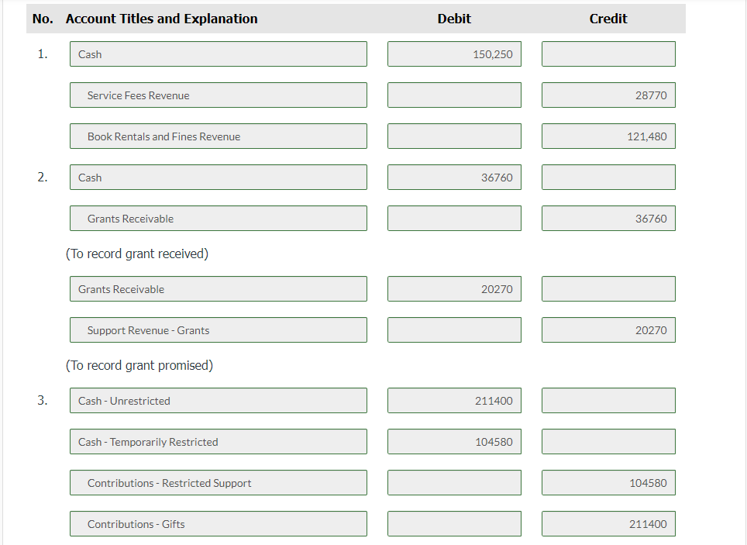Select the credit field showing 28770
The height and width of the screenshot is (545, 747).
(608, 95)
